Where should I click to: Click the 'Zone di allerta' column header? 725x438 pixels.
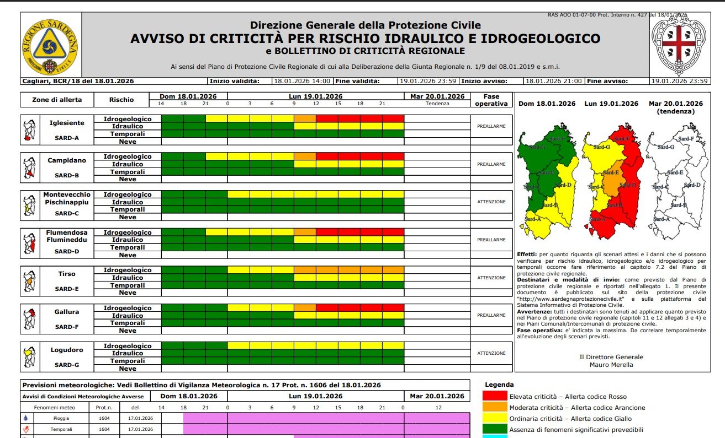click(57, 100)
